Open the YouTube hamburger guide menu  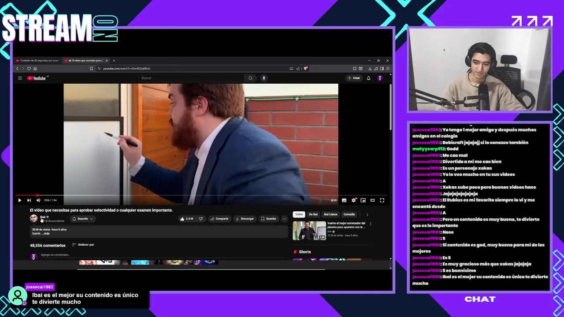coord(20,78)
